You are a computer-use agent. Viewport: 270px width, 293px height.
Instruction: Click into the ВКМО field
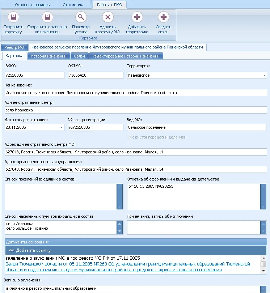34,75
